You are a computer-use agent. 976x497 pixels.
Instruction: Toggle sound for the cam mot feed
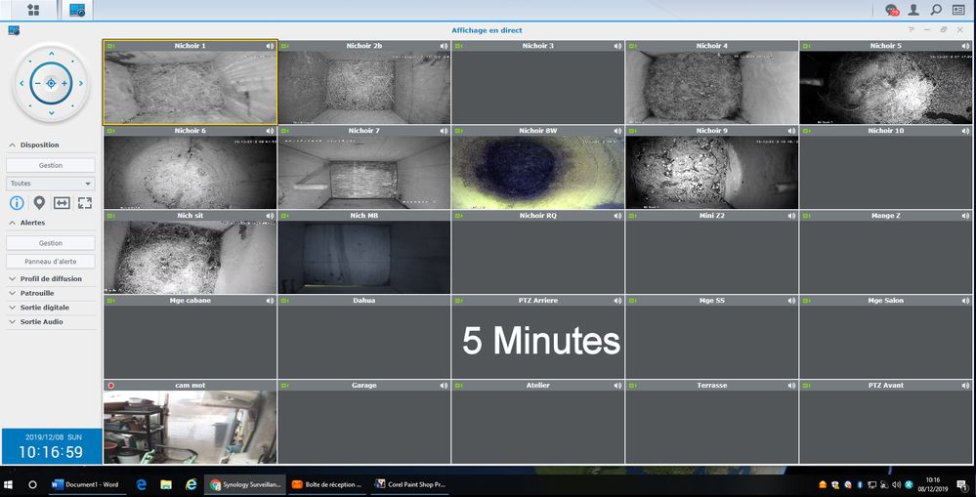coord(270,386)
